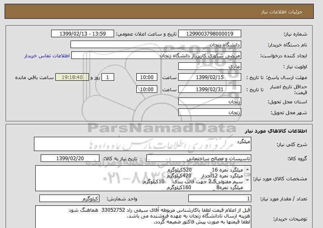323x228 pixels.
Task: Select the delivery city field زنجان
Action: tap(209, 113)
